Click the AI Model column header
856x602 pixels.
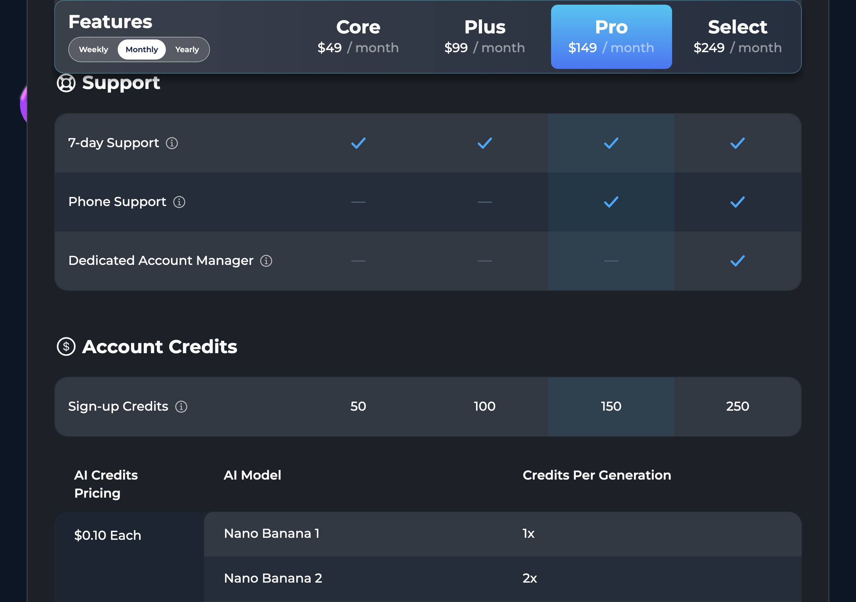click(252, 476)
